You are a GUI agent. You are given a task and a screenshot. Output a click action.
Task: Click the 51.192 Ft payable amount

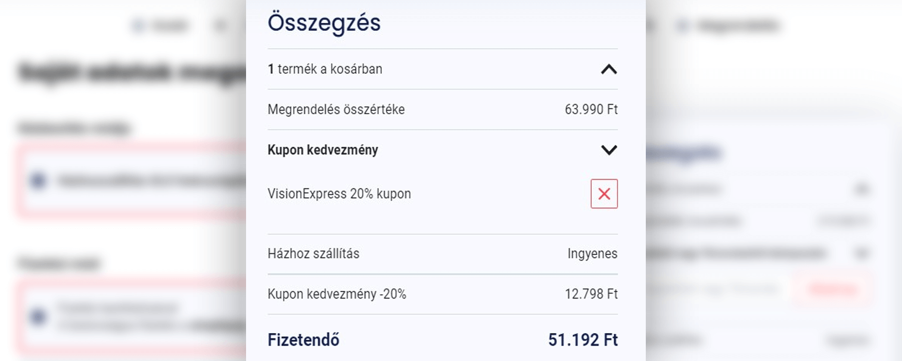click(583, 340)
